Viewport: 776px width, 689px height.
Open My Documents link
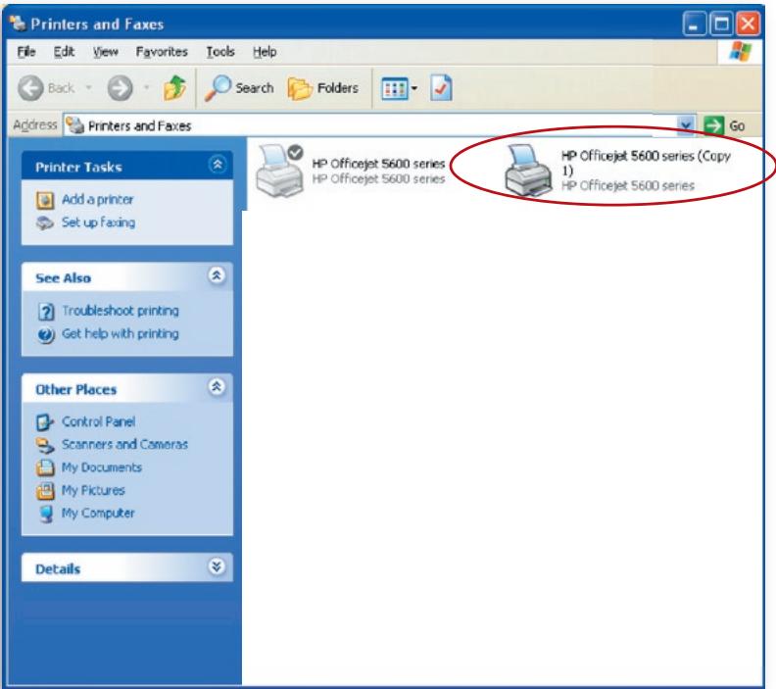point(102,468)
